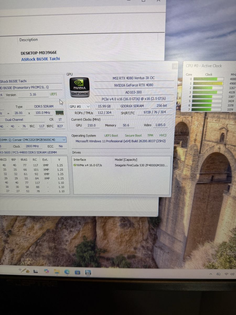This screenshot has width=236, height=315.
Task: Click the green NVMe drive status icon
Action: point(75,165)
